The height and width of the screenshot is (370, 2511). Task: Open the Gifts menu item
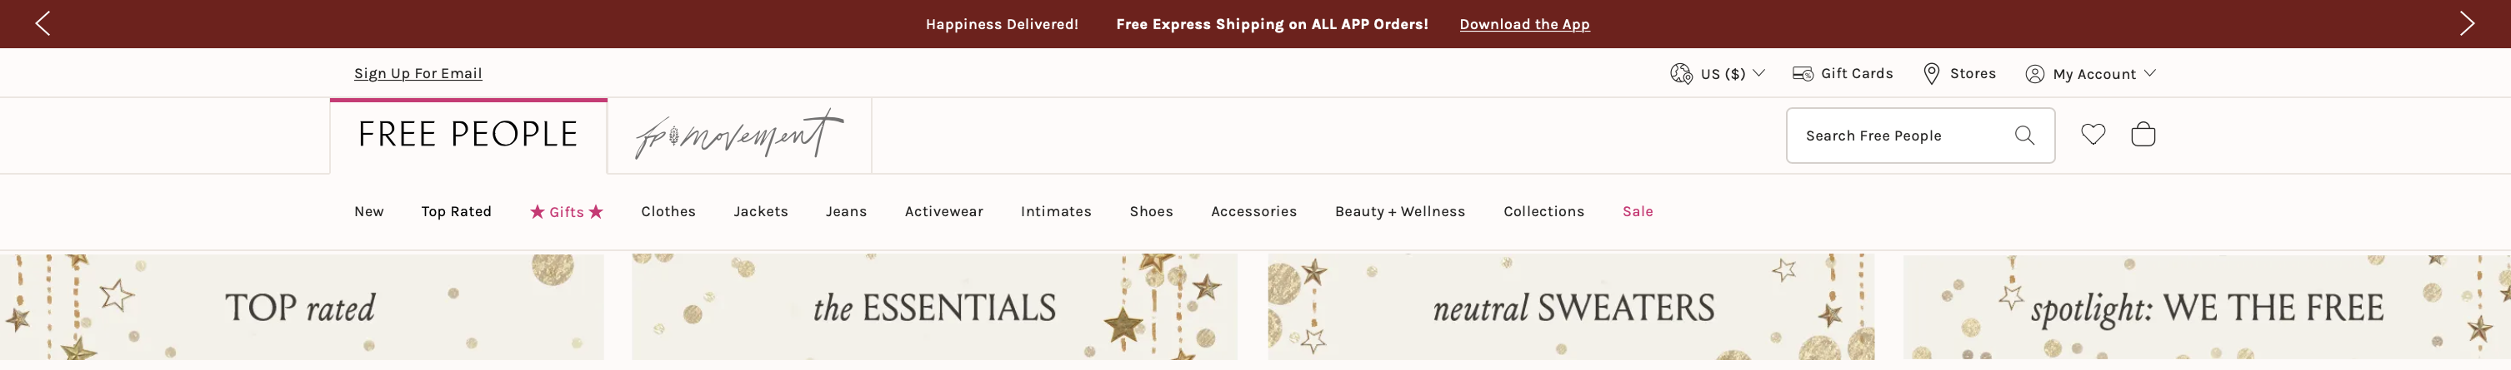pyautogui.click(x=567, y=212)
